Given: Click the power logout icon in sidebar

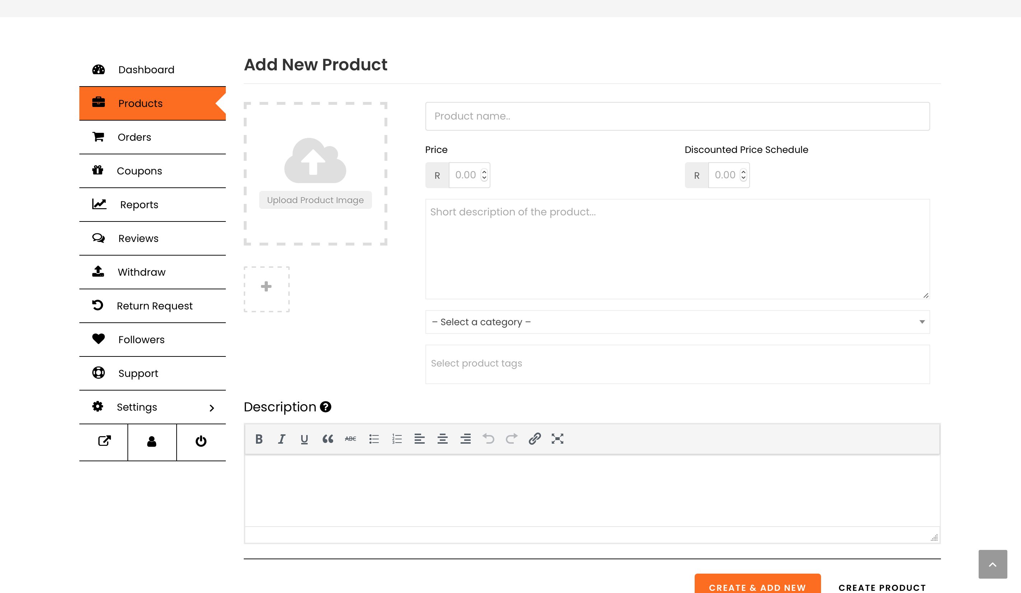Looking at the screenshot, I should [201, 441].
